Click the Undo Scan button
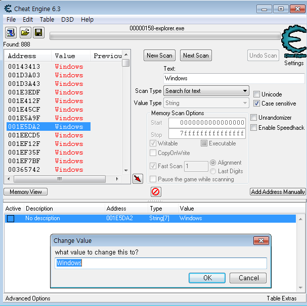Image resolution: width=307 pixels, height=306 pixels. coord(263,56)
